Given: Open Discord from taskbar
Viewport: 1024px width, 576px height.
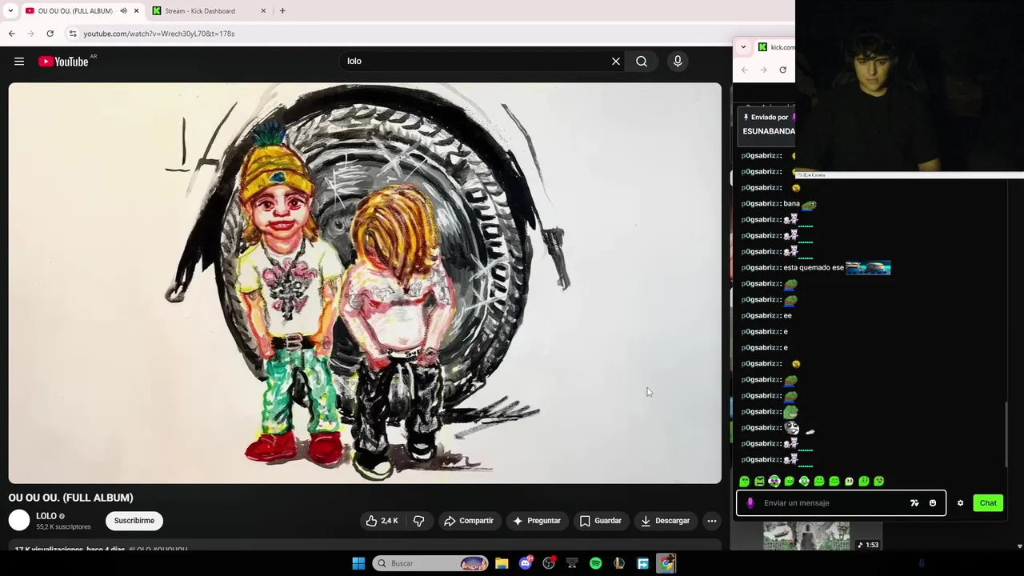Looking at the screenshot, I should pos(526,563).
